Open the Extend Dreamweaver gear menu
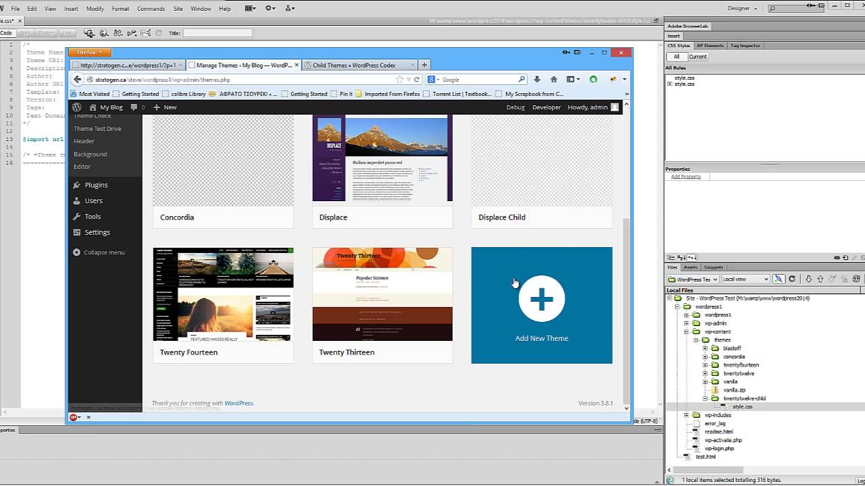This screenshot has height=486, width=865. pyautogui.click(x=270, y=9)
